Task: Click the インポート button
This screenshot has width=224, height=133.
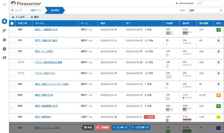Action: tap(121, 128)
